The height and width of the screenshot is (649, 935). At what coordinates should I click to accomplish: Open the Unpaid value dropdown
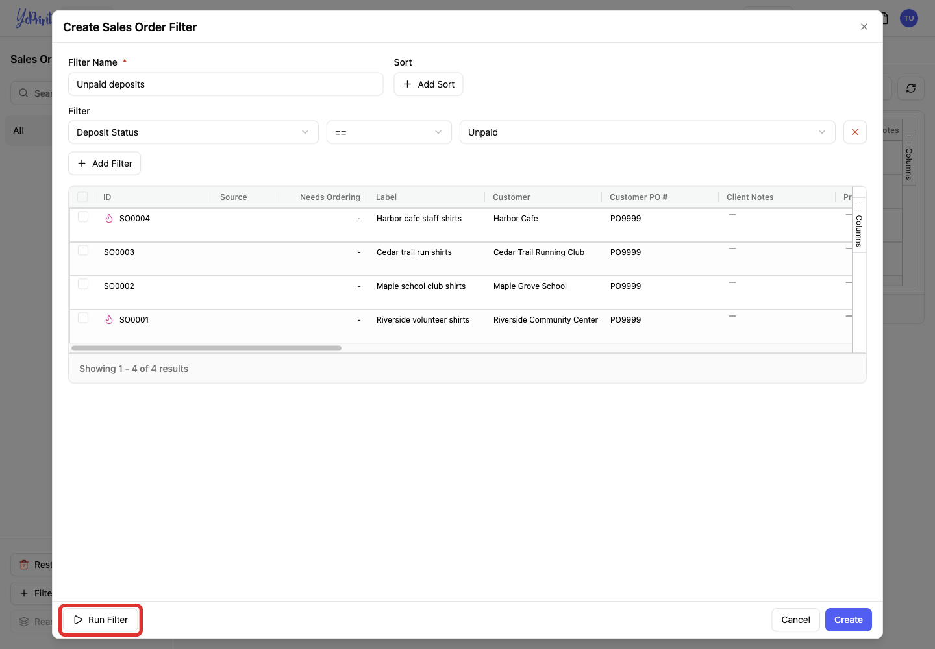(647, 132)
